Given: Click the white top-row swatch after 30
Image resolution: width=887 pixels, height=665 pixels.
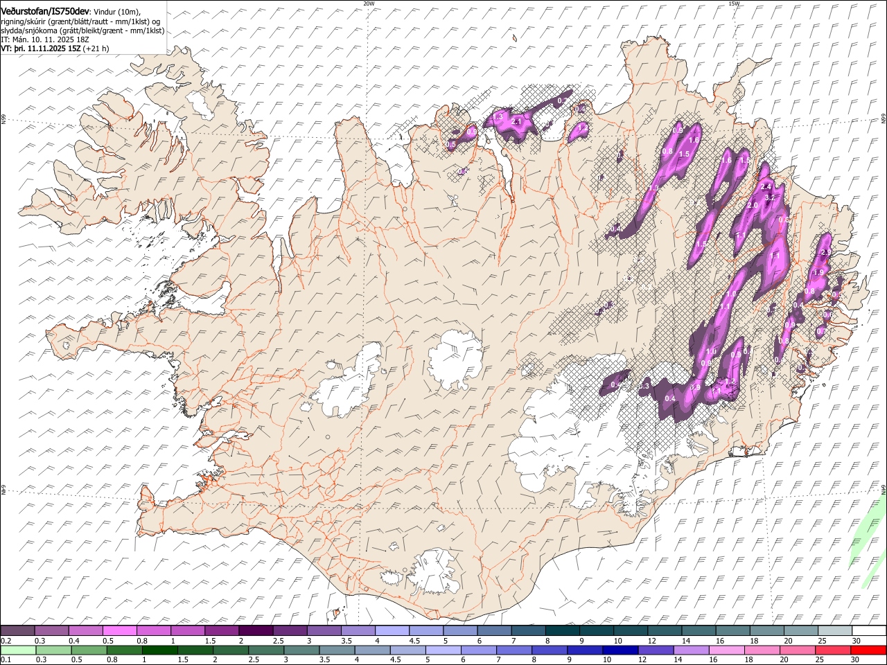Looking at the screenshot, I should pyautogui.click(x=868, y=630).
